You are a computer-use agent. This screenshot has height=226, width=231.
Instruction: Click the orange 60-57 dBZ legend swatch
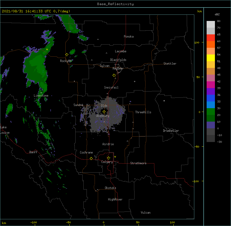tap(211, 44)
